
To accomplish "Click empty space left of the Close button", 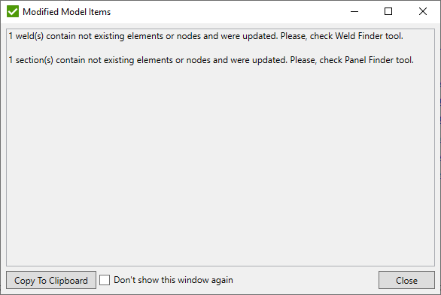I will click(x=305, y=280).
